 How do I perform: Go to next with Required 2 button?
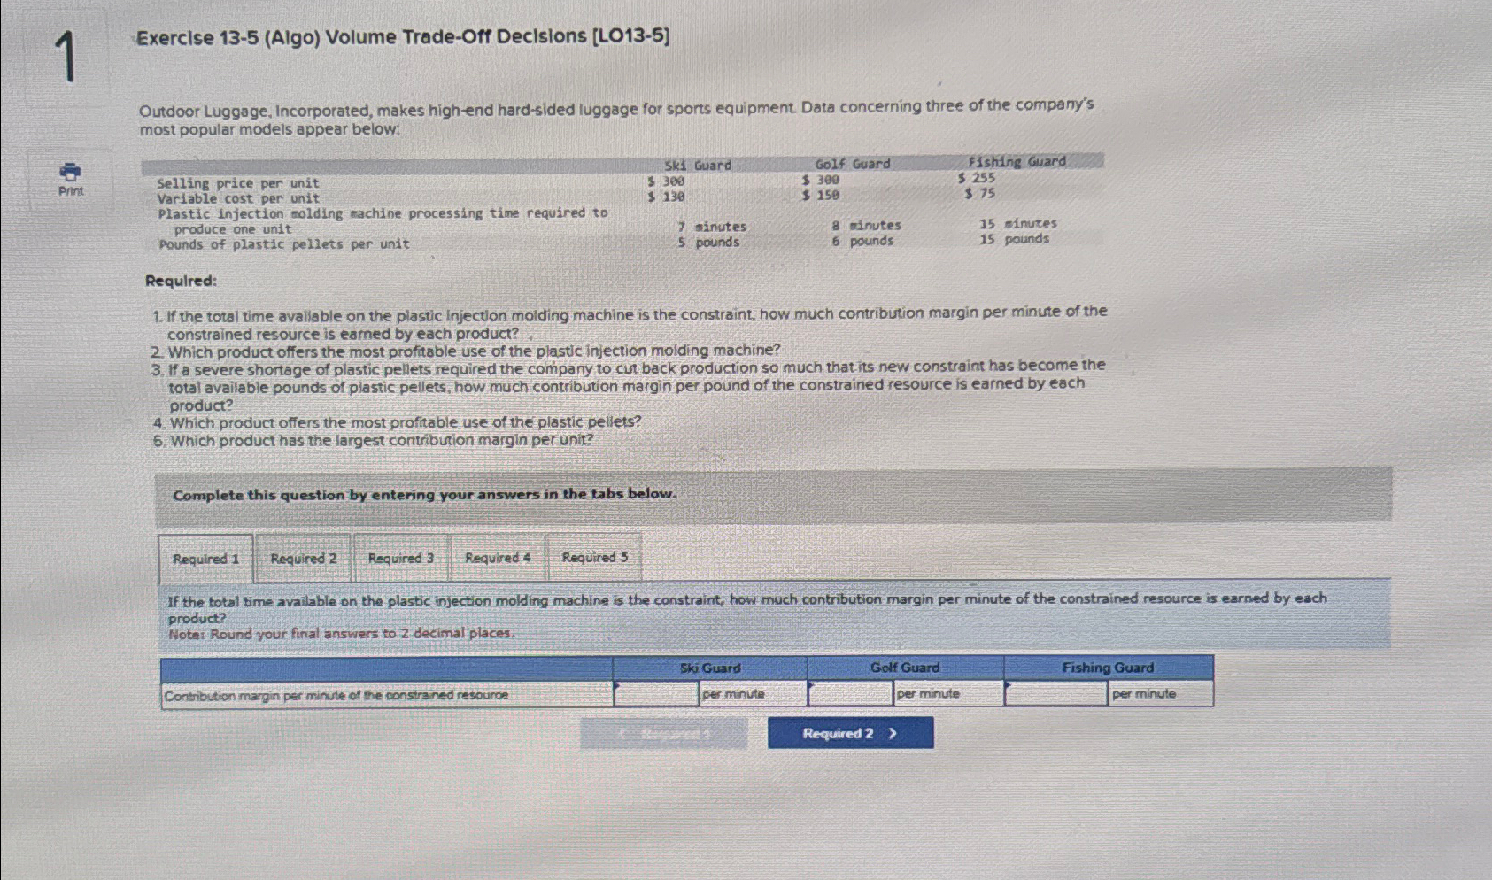coord(850,733)
